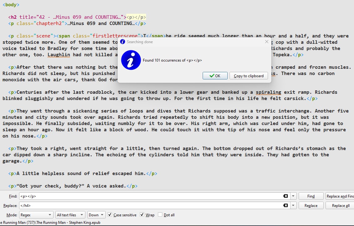Clear the Replace field text

(286, 205)
